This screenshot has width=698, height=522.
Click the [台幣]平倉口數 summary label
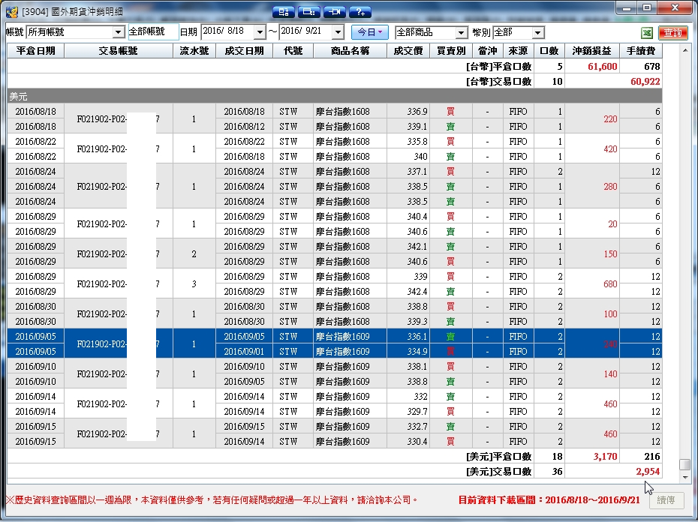pyautogui.click(x=498, y=66)
